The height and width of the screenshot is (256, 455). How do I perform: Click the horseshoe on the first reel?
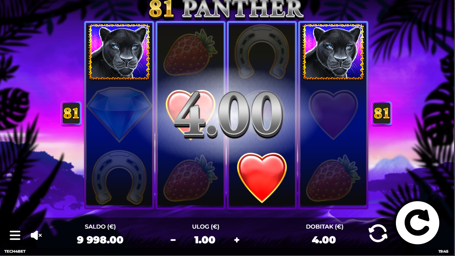coord(119,177)
